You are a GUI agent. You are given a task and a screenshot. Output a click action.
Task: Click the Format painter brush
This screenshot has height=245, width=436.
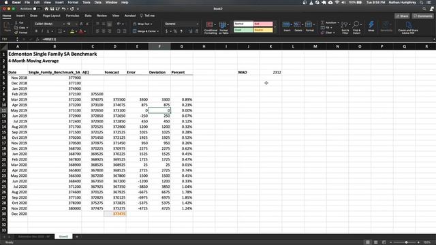[x=21, y=33]
